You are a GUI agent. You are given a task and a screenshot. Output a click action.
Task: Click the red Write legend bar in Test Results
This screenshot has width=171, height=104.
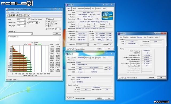(x=30, y=44)
